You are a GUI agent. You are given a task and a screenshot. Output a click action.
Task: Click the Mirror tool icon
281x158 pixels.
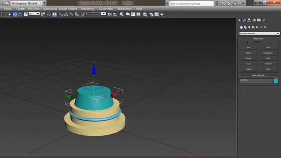109,14
